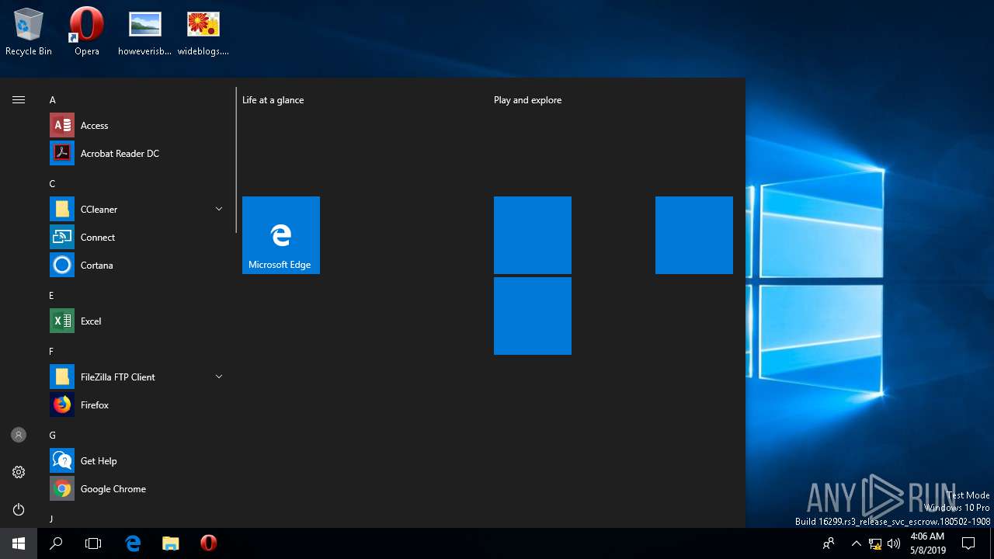Open File Explorer from the taskbar
Screen dimensions: 994x559
pos(170,543)
